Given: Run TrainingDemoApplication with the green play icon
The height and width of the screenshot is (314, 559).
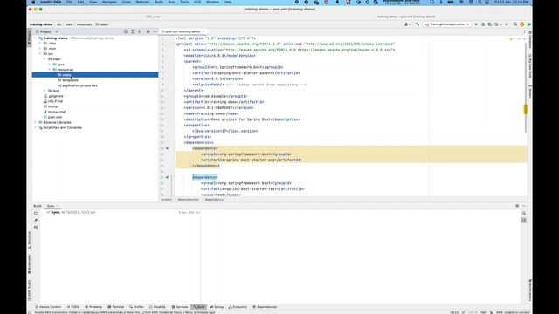Looking at the screenshot, I should 476,24.
